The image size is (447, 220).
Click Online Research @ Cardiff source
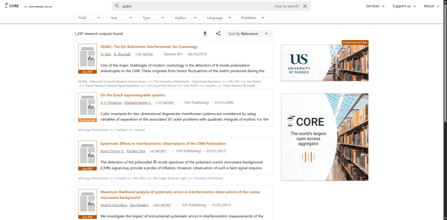239,86
